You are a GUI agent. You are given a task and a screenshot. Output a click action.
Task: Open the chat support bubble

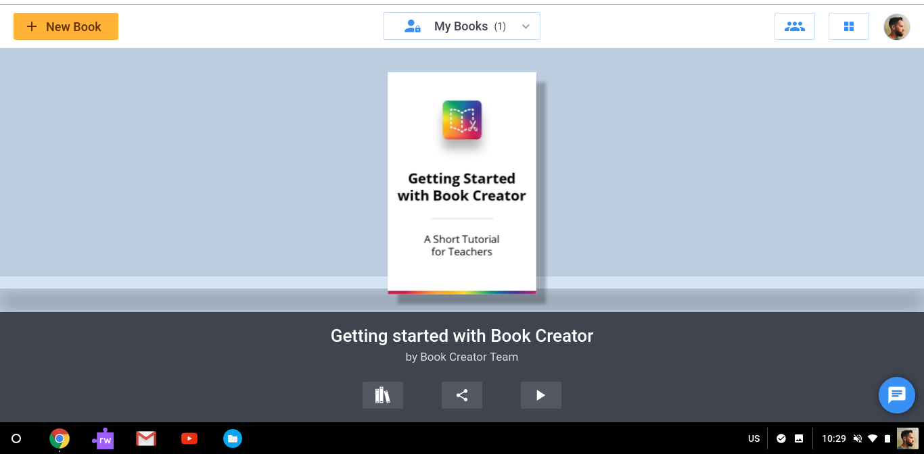coord(897,395)
